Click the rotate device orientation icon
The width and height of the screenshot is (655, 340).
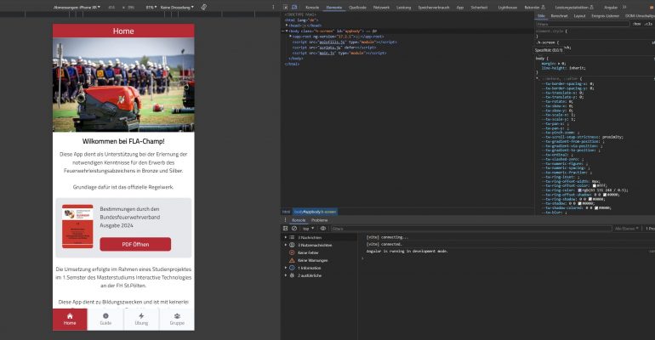click(x=204, y=7)
